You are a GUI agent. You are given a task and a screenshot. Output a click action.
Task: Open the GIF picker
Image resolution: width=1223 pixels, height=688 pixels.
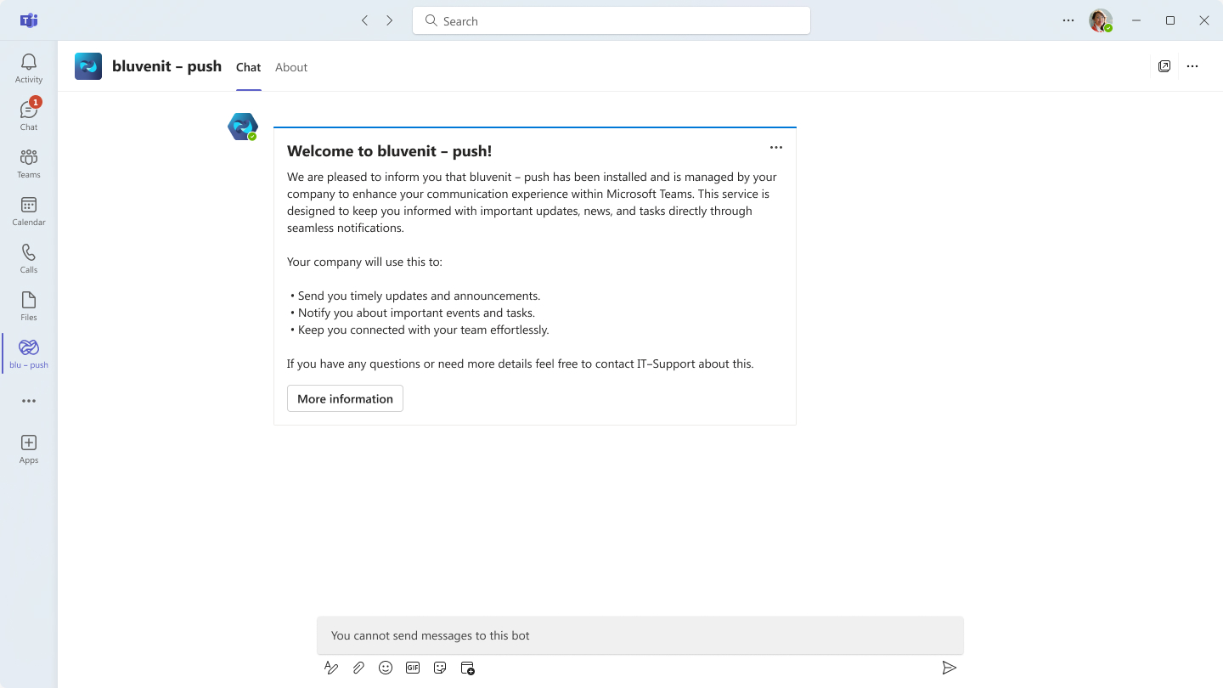click(x=413, y=668)
